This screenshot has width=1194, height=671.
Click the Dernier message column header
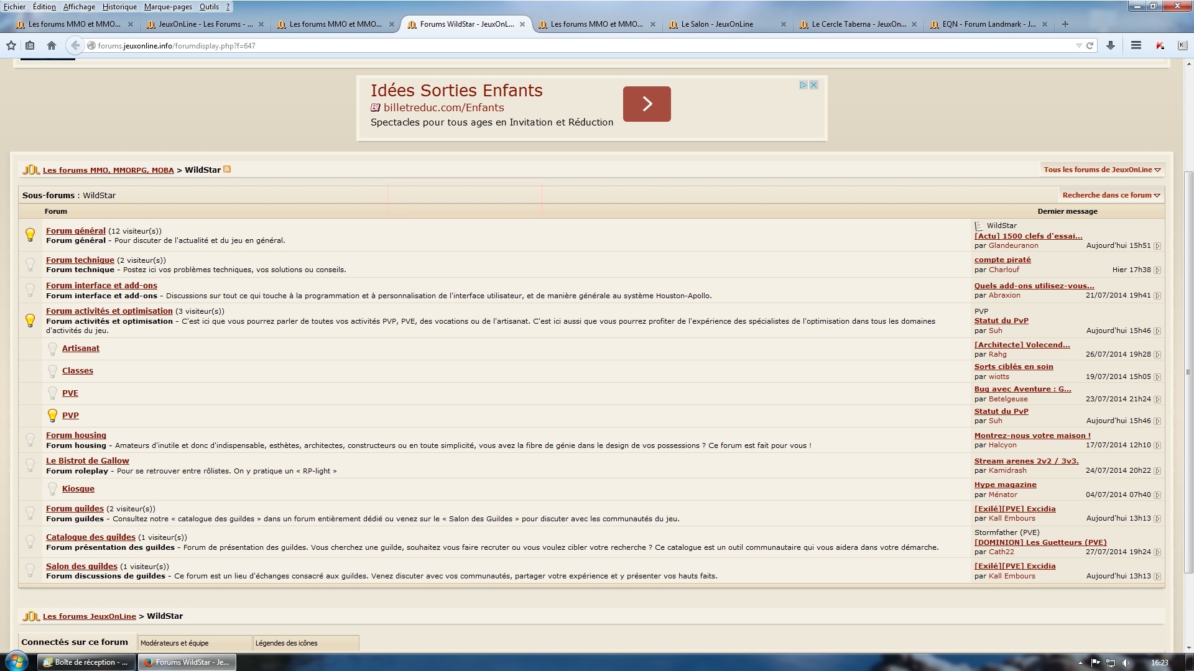coord(1067,211)
